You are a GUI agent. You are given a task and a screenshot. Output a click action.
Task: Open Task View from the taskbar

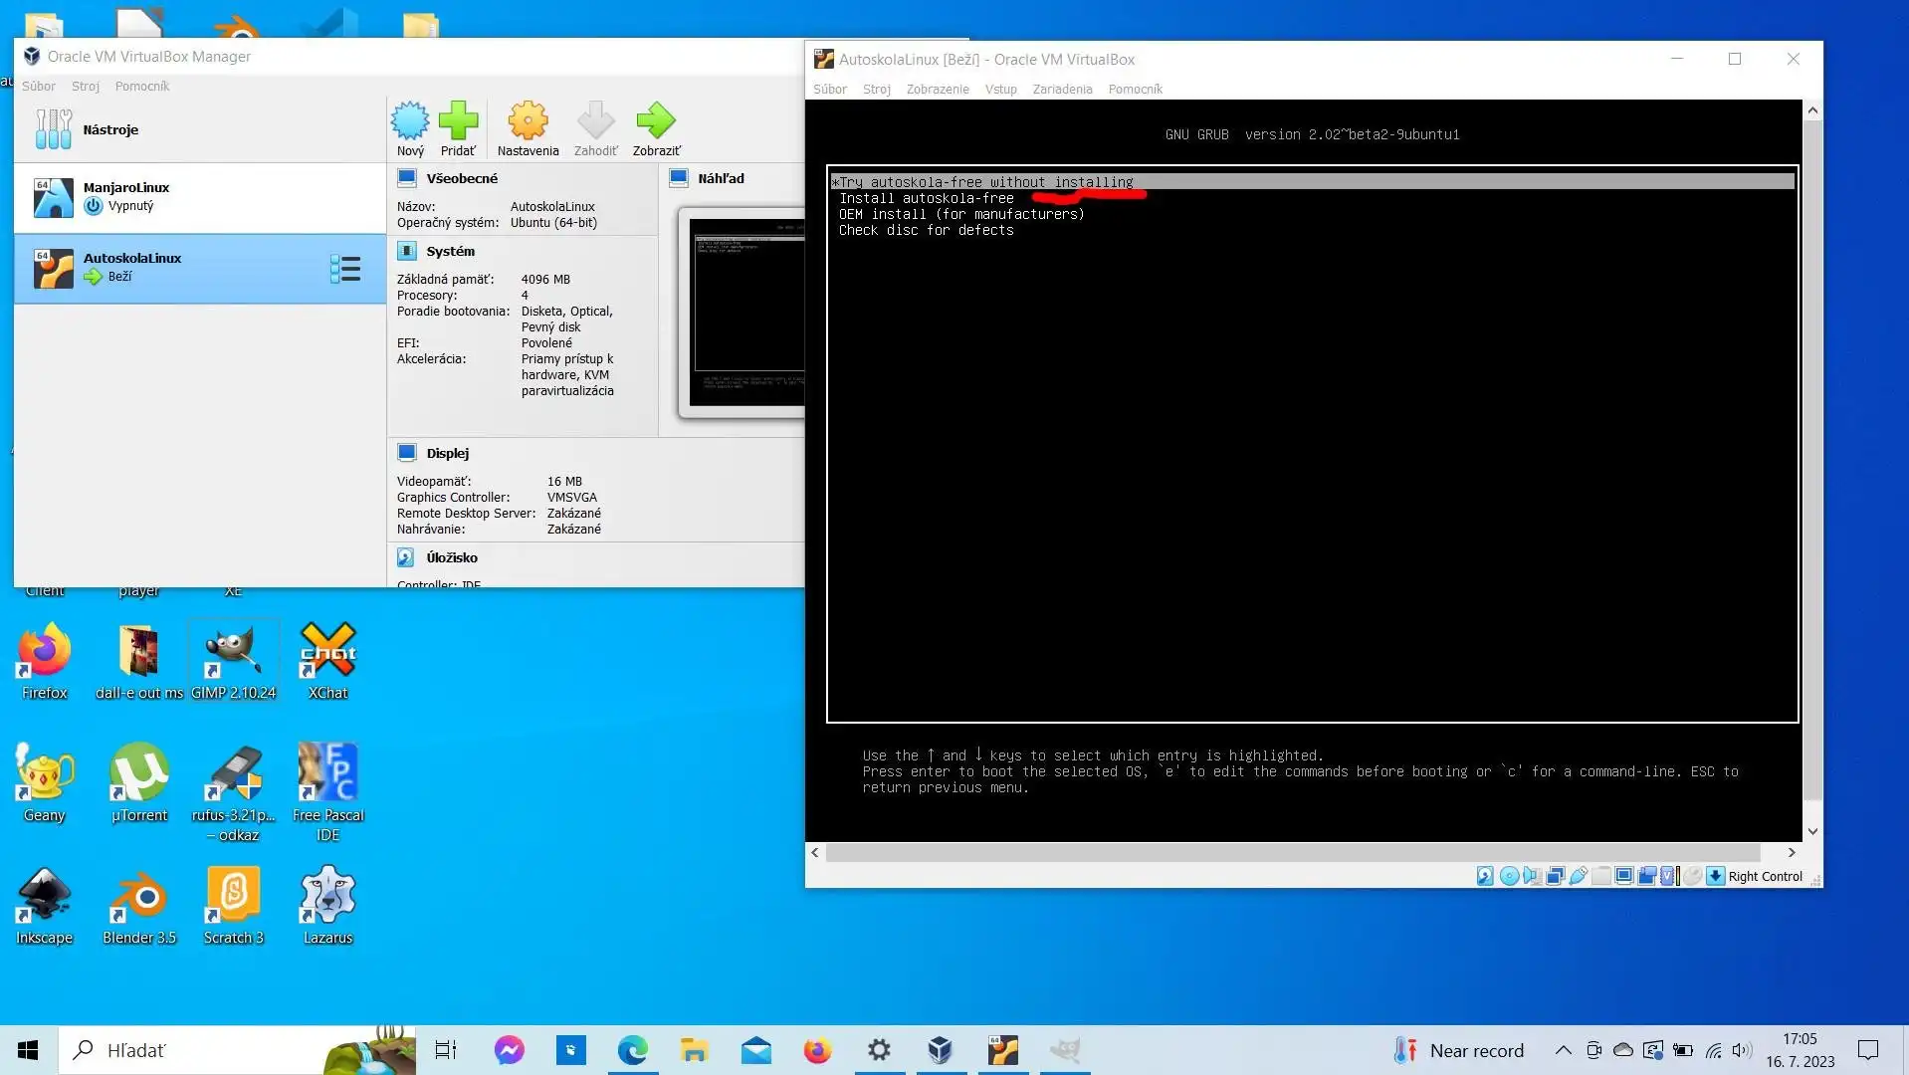click(x=445, y=1050)
